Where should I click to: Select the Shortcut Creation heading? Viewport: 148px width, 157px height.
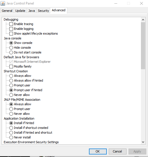tap(16, 71)
